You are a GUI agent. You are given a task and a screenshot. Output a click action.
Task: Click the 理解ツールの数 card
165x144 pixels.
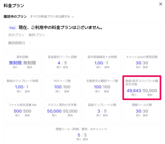click(x=142, y=112)
